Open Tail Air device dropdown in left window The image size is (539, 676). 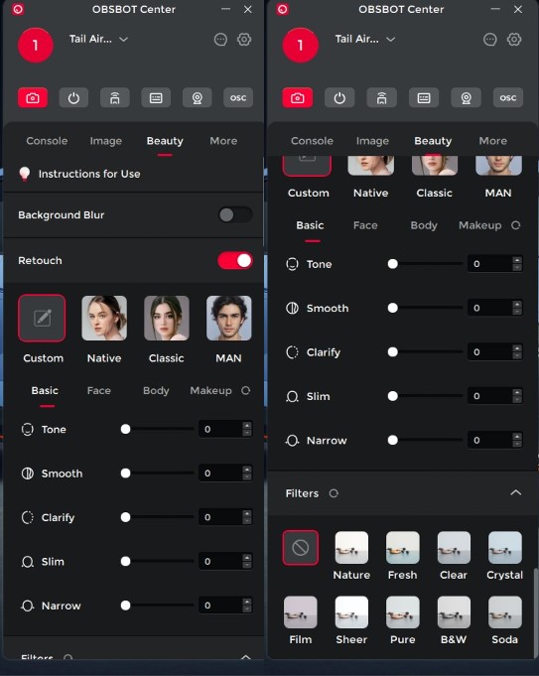(99, 40)
